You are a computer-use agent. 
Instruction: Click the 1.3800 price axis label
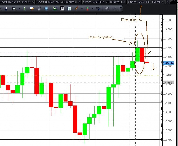coord(168,130)
